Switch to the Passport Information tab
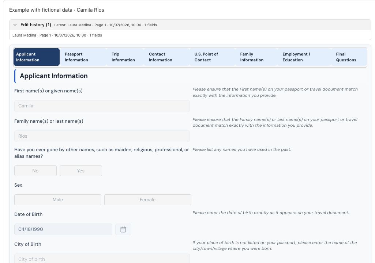 pyautogui.click(x=83, y=57)
